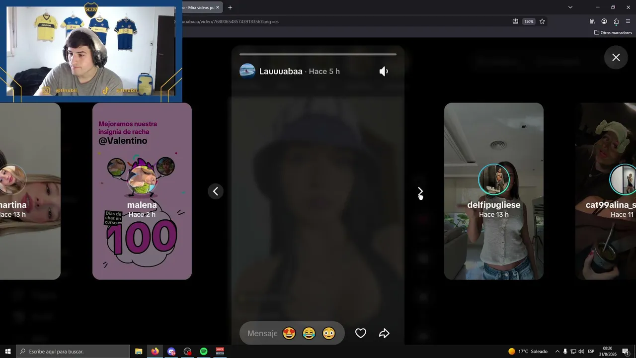Open OBS Studio from the taskbar
636x358 pixels.
187,352
